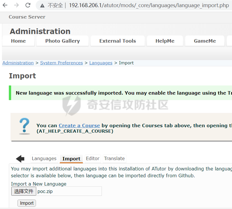Open the HelpMe tab
Viewport: 232px width, 209px height.
coord(165,41)
